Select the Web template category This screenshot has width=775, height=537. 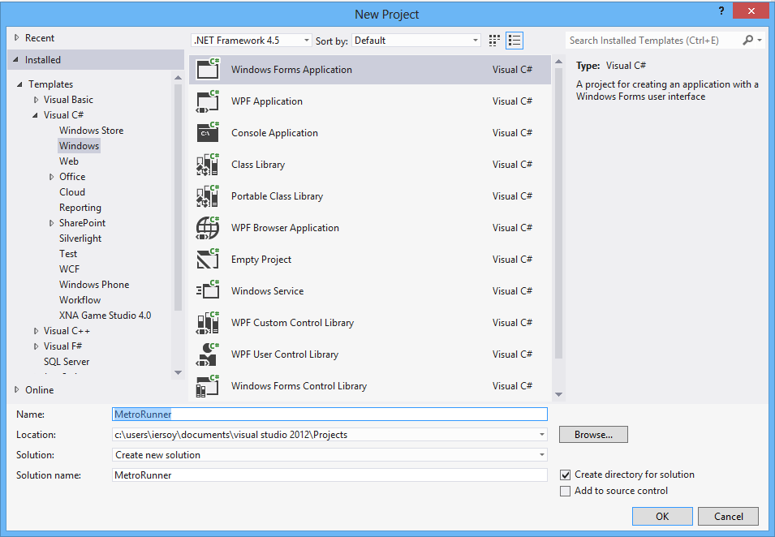(69, 161)
